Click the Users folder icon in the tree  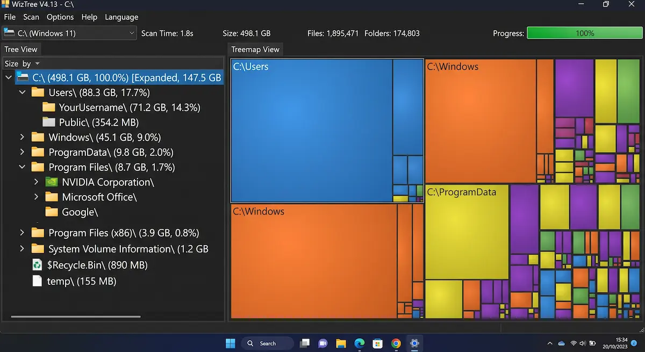point(38,92)
